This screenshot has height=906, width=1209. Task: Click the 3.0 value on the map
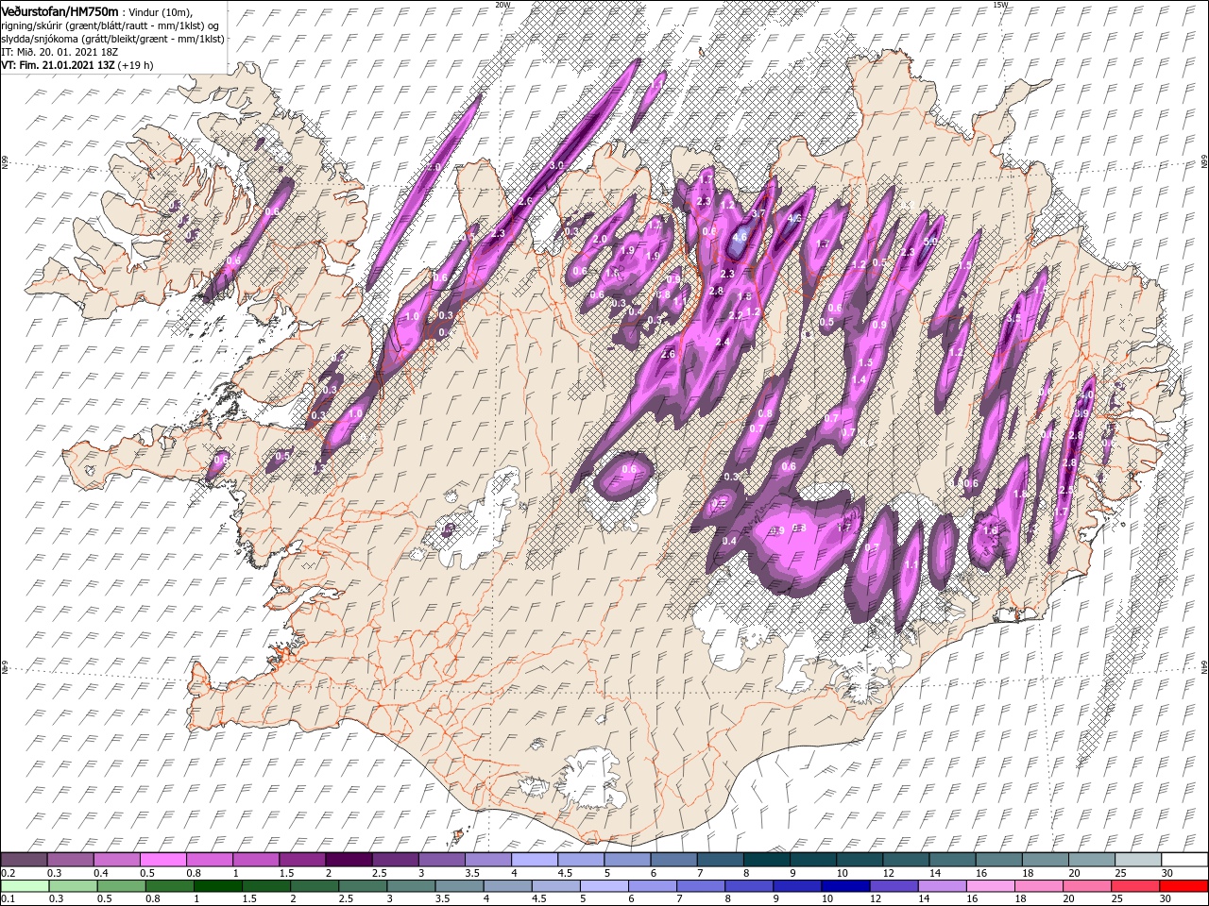[x=556, y=165]
